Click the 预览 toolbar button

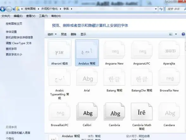[64, 34]
